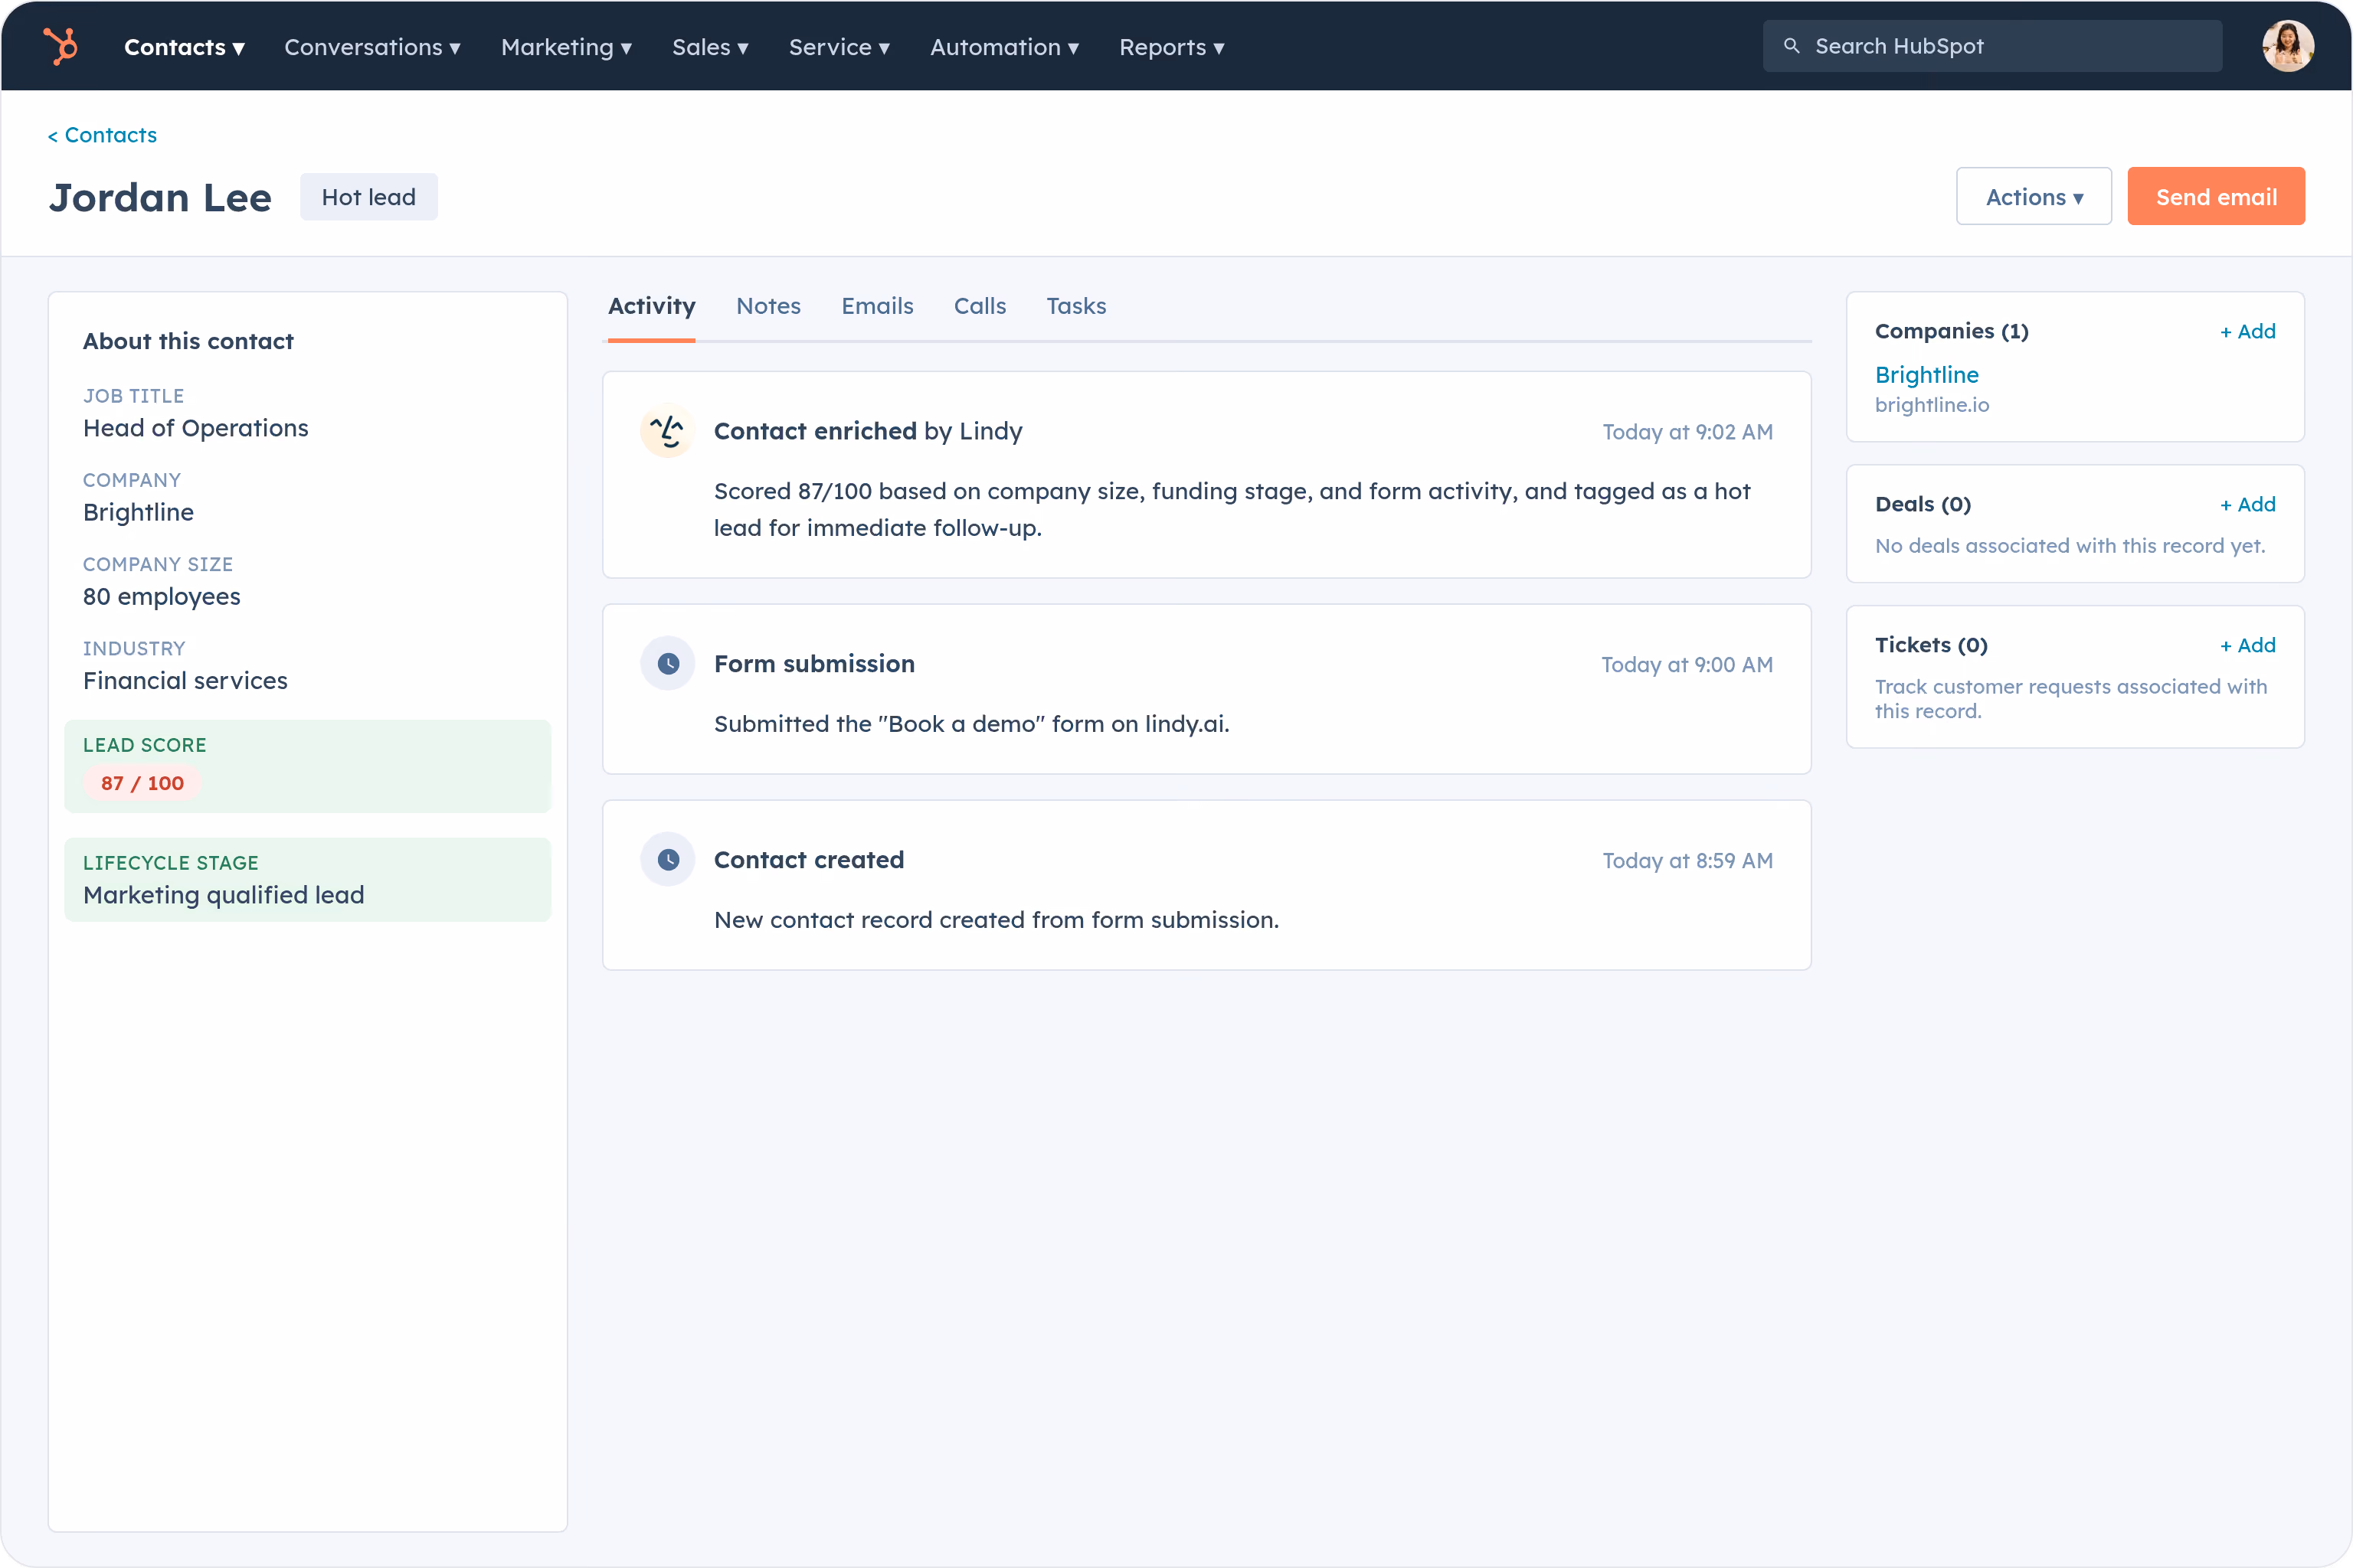Add a new ticket
This screenshot has height=1568, width=2353.
2248,645
